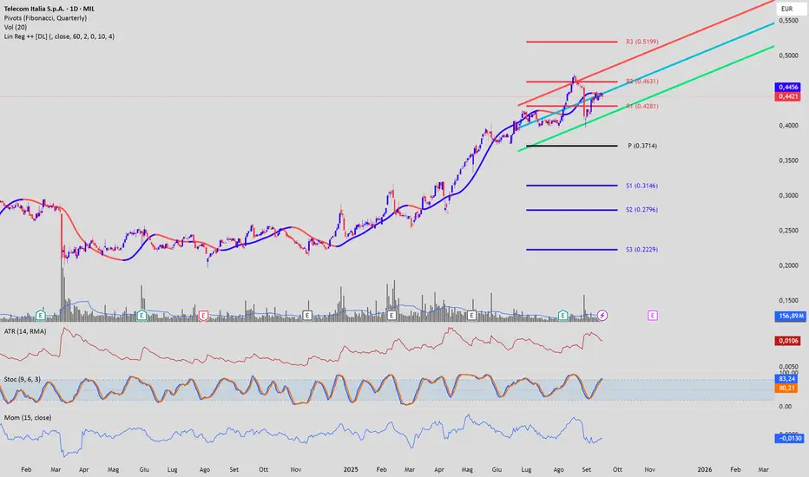This screenshot has height=477, width=809.
Task: Open the green earnings marker near June 2024
Action: (x=141, y=315)
